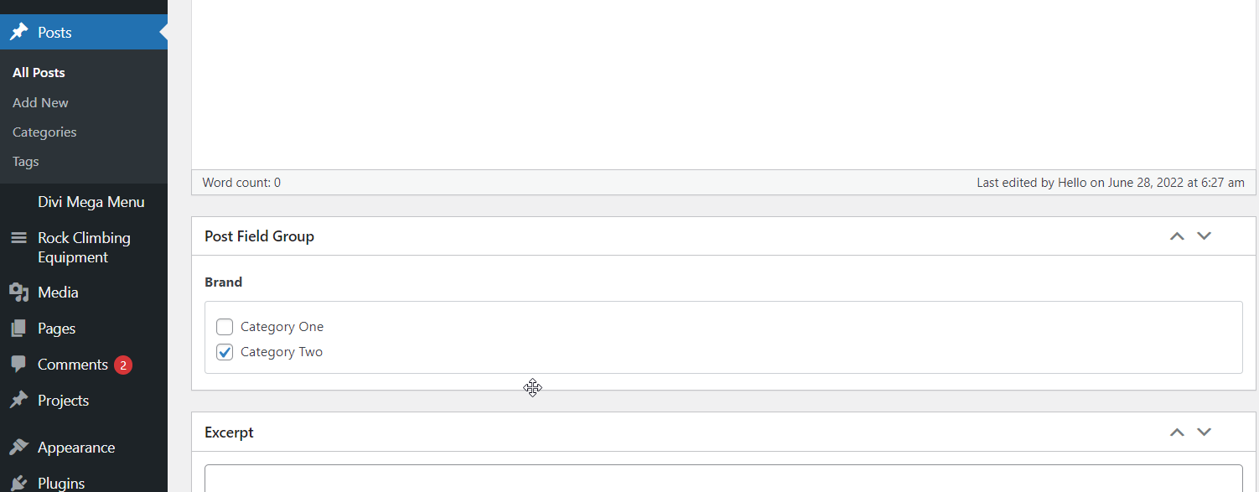The image size is (1259, 492).
Task: Click the Pages icon in sidebar
Action: 18,329
